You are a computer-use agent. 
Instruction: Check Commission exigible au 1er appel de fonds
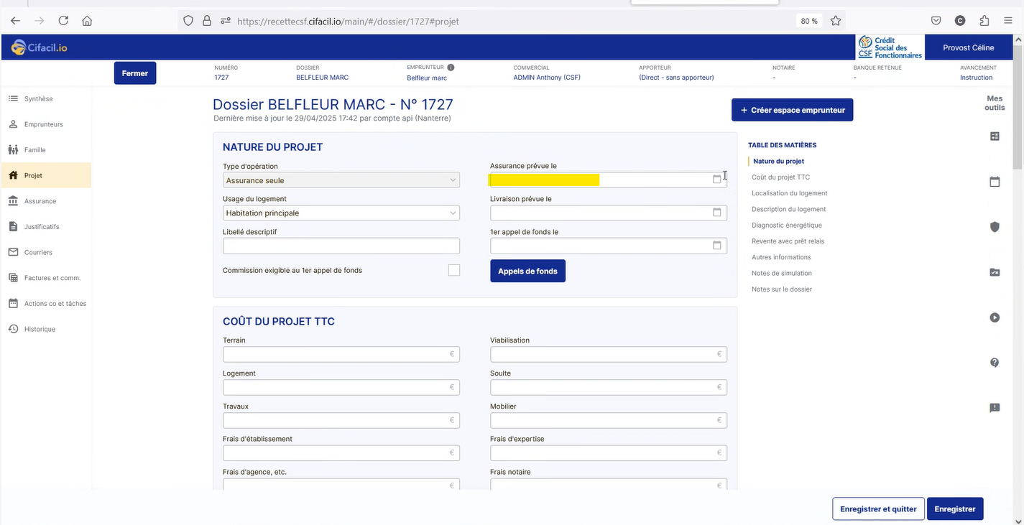coord(453,270)
